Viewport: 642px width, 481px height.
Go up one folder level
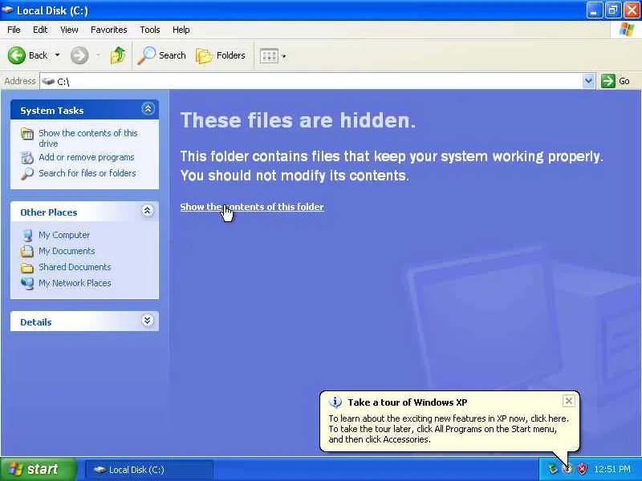tap(118, 55)
